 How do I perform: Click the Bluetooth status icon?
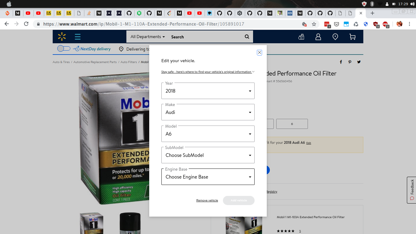coord(372,4)
